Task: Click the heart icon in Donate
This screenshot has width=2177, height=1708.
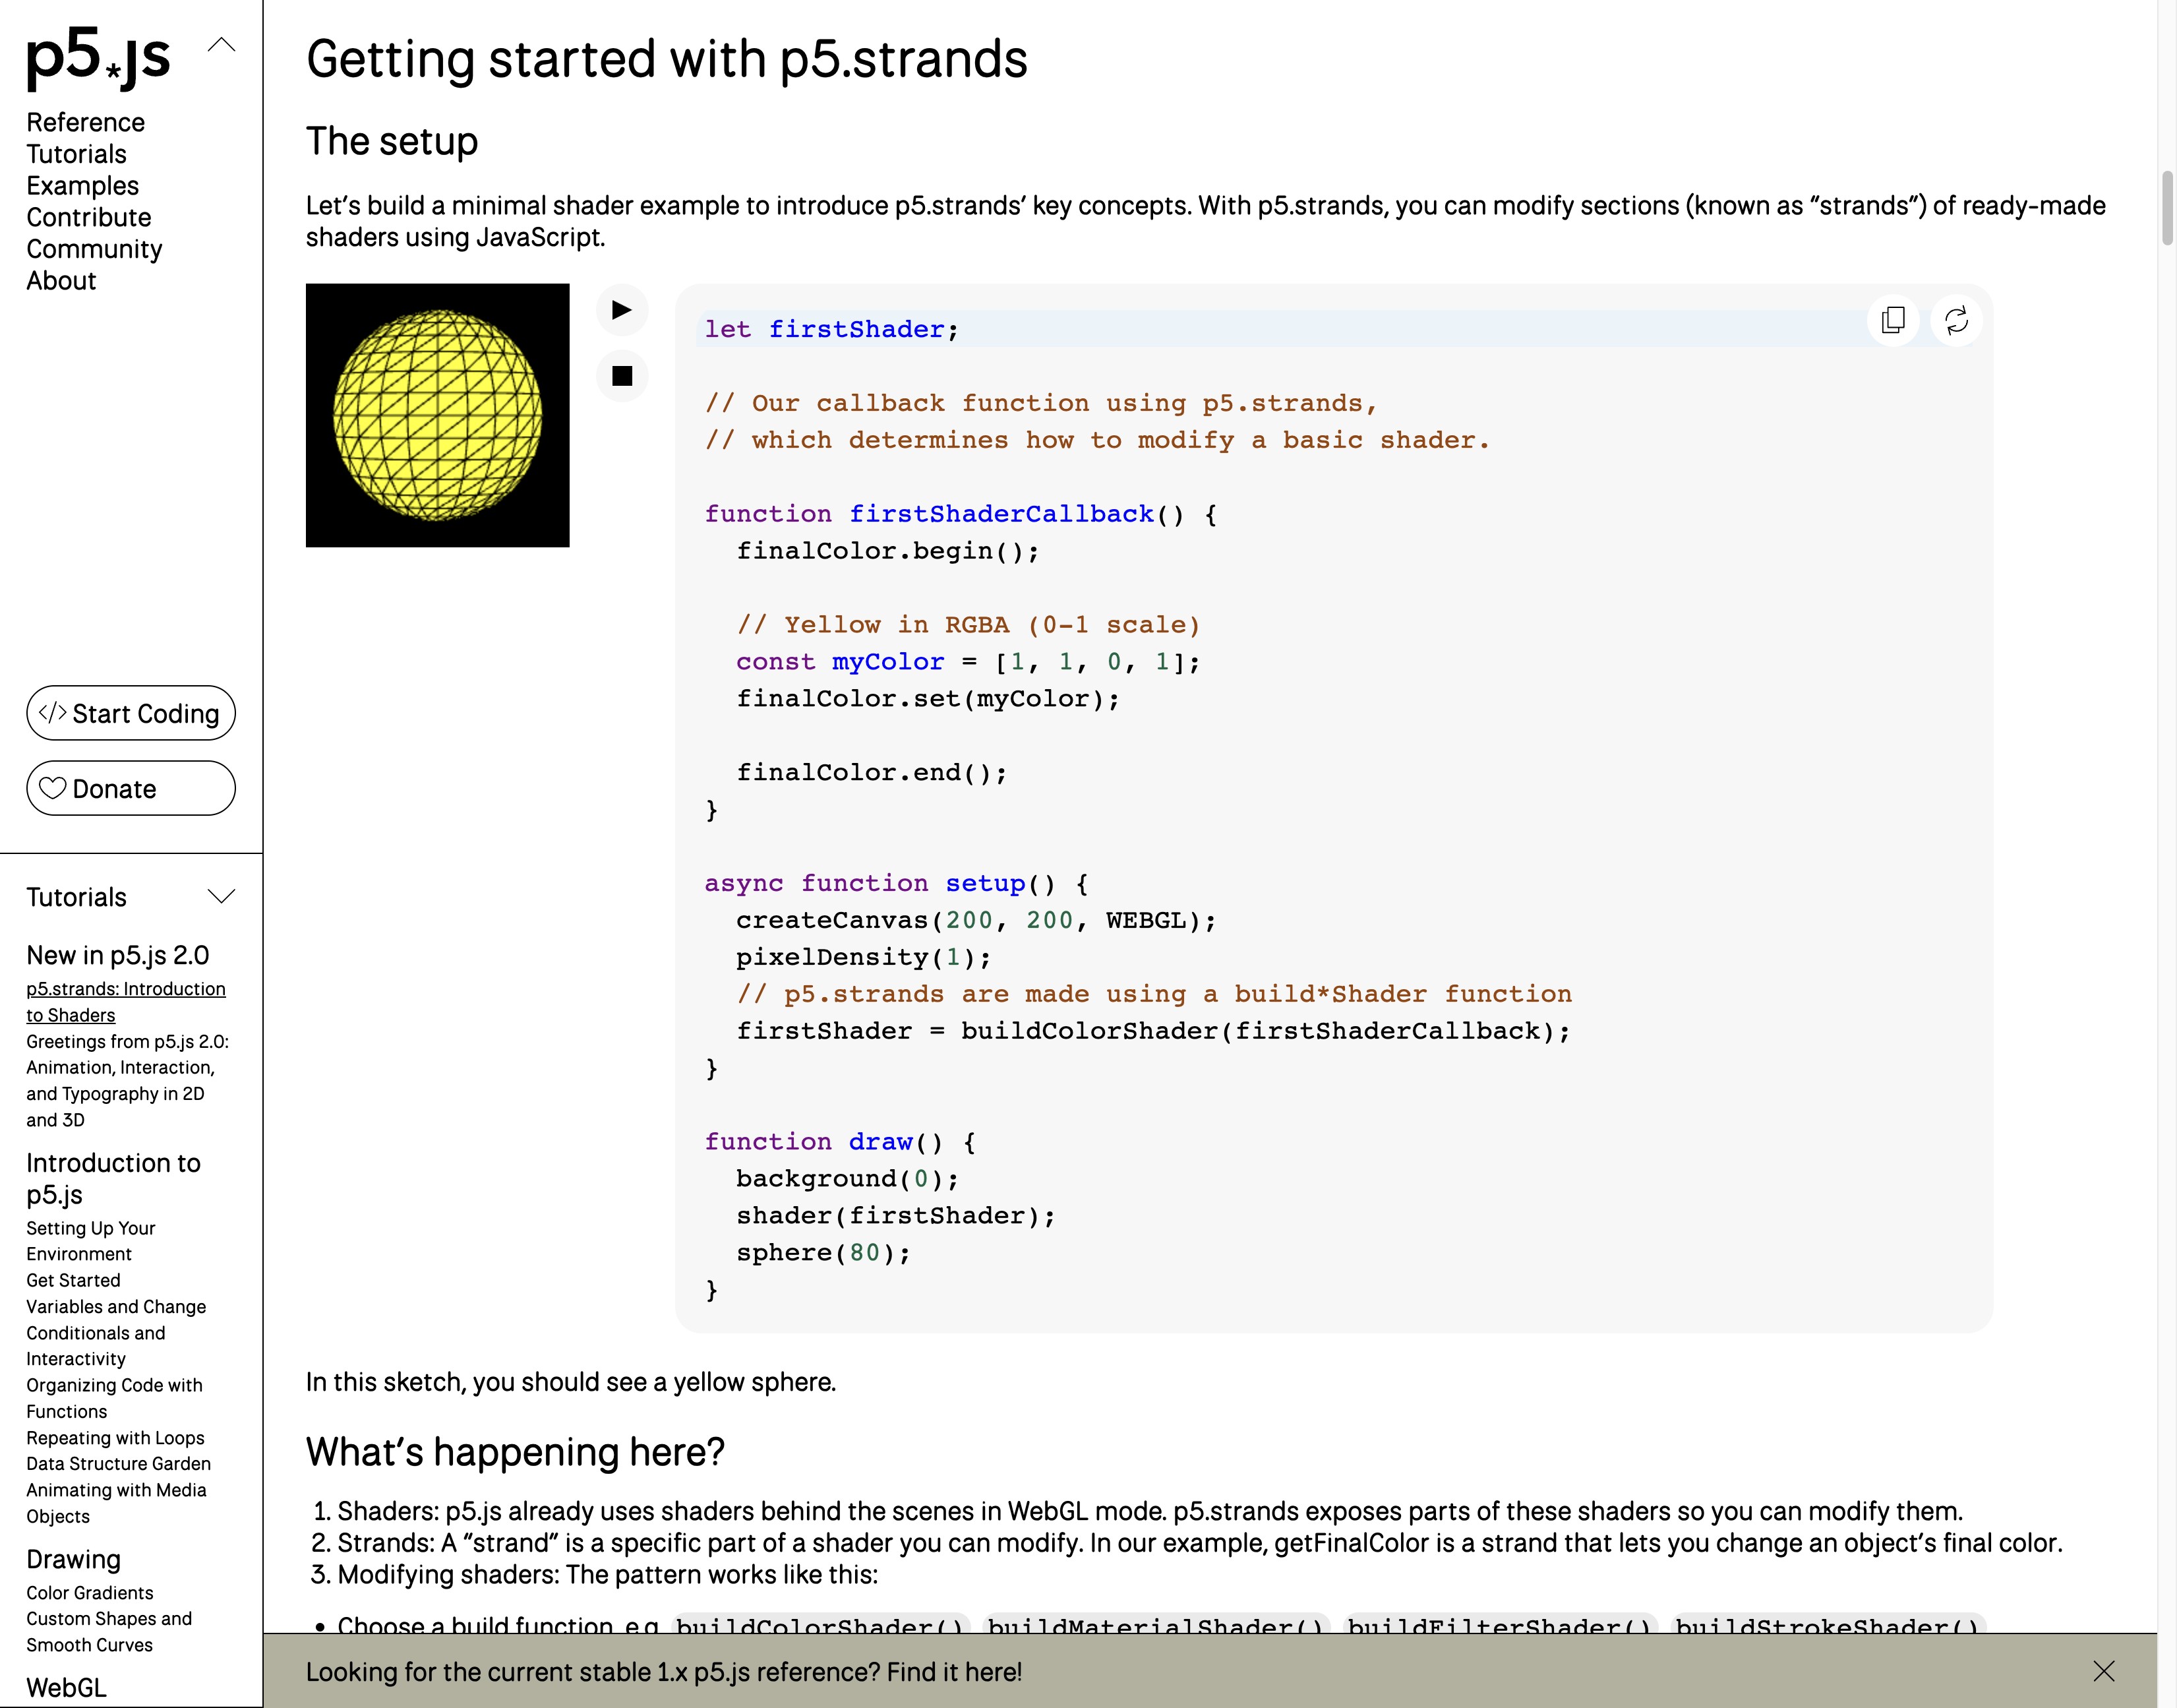Action: [52, 789]
